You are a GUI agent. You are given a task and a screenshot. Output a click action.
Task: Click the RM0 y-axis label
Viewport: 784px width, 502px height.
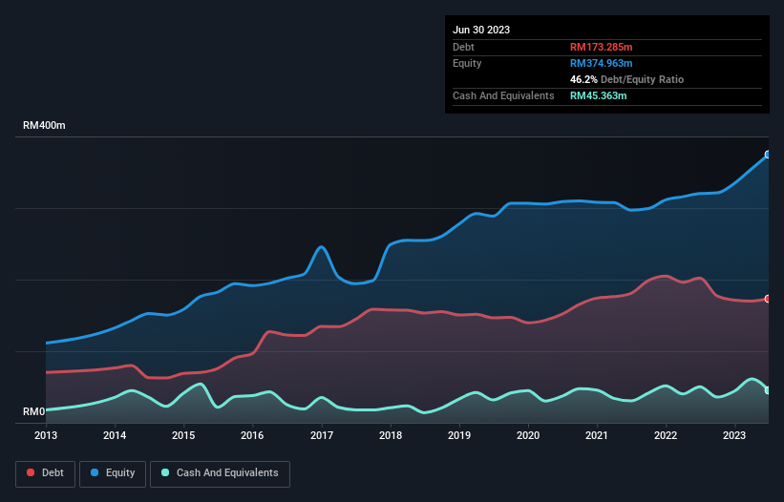pos(34,411)
